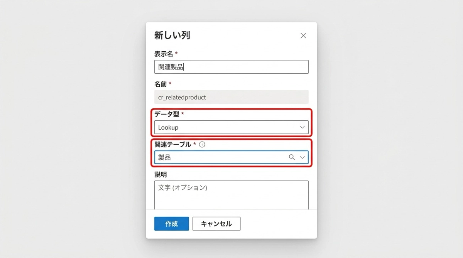
Task: Focus the 説明 description text area
Action: click(231, 195)
